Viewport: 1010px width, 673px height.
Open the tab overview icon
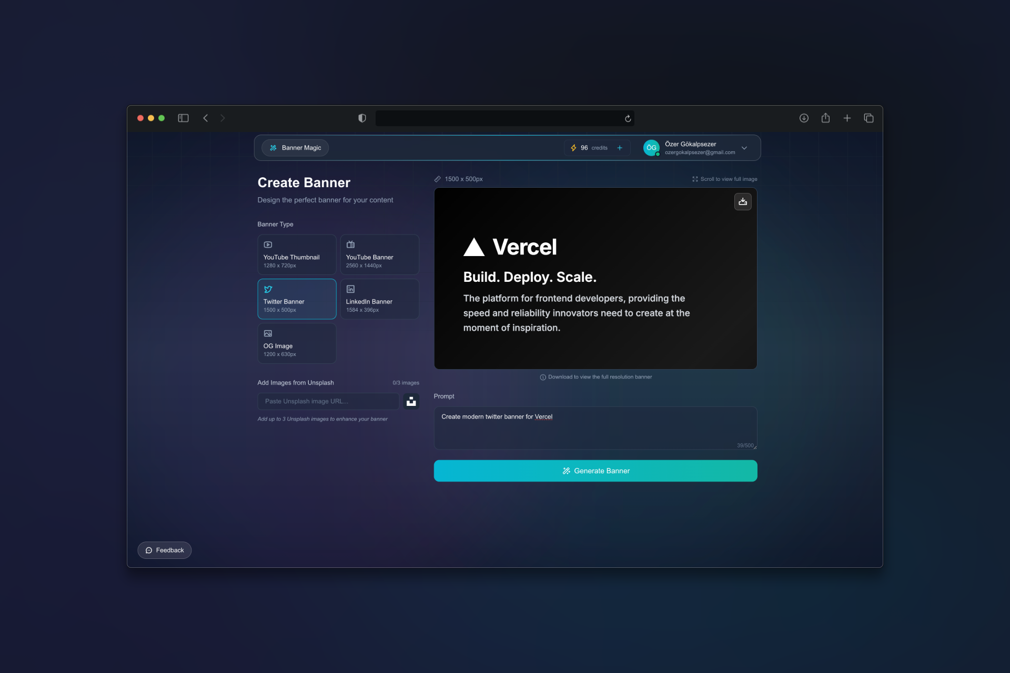point(868,118)
